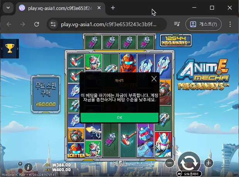Reload the page in the browser
The width and height of the screenshot is (239, 177).
point(37,24)
